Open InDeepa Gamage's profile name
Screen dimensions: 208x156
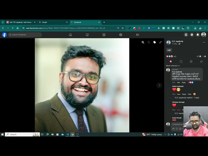pyautogui.click(x=178, y=102)
